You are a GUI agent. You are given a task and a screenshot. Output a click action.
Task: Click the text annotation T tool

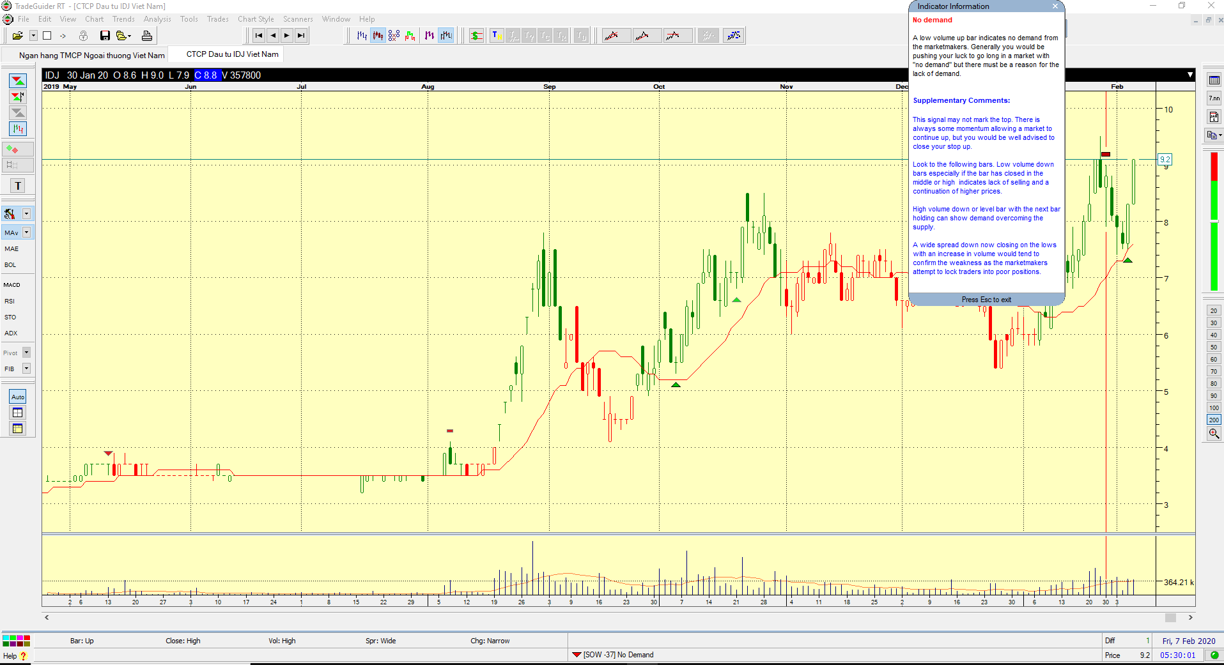pos(18,186)
